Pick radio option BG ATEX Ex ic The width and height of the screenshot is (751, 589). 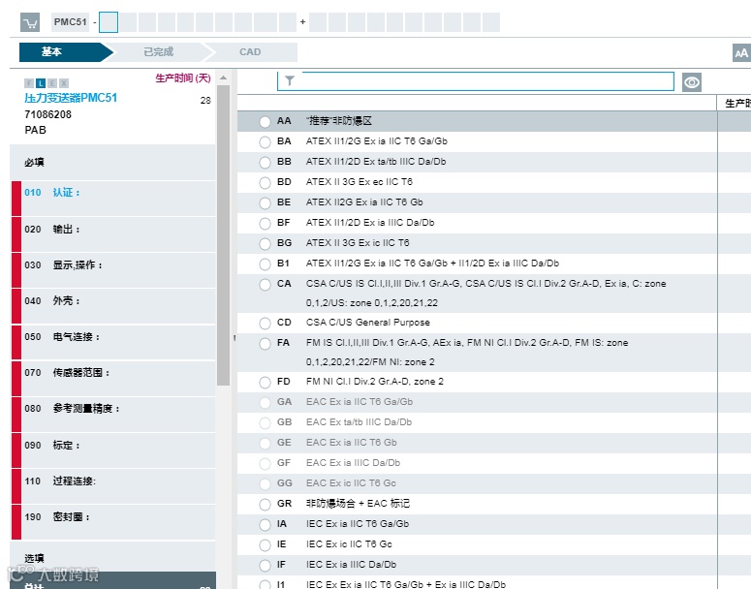coord(265,244)
